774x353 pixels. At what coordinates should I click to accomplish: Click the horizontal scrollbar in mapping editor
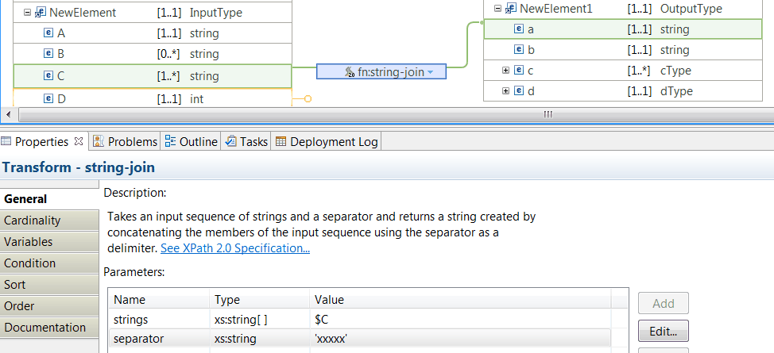547,114
